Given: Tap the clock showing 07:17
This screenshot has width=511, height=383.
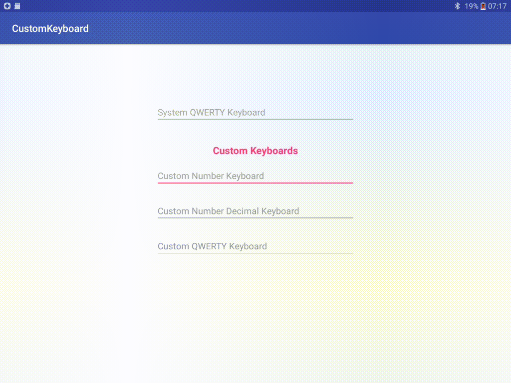Looking at the screenshot, I should point(498,6).
